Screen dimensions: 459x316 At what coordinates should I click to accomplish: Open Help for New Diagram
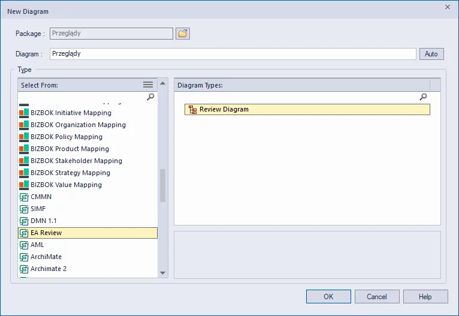click(x=425, y=297)
